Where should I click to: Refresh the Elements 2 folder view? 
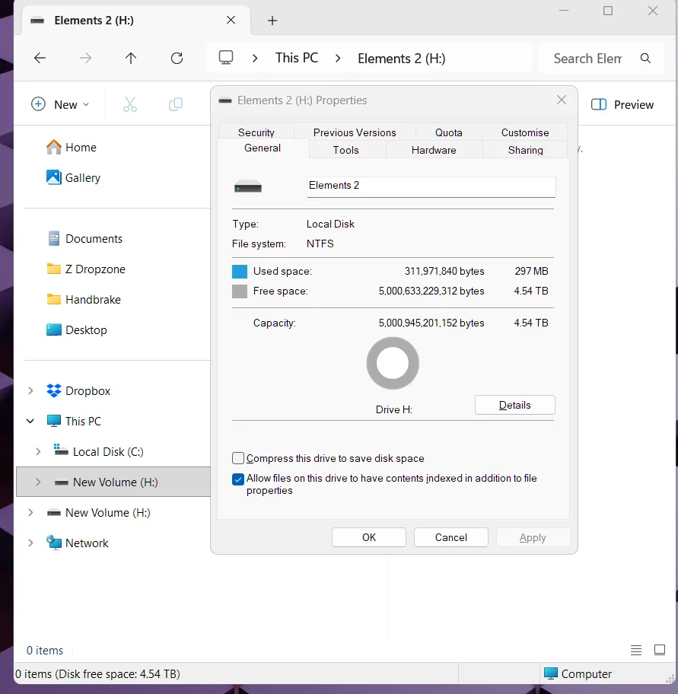tap(177, 58)
